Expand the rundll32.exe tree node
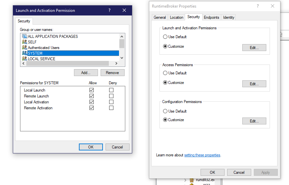The width and height of the screenshot is (289, 185). (185, 180)
